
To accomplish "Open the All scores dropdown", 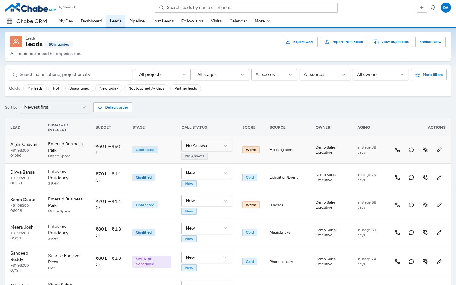I will coord(274,75).
